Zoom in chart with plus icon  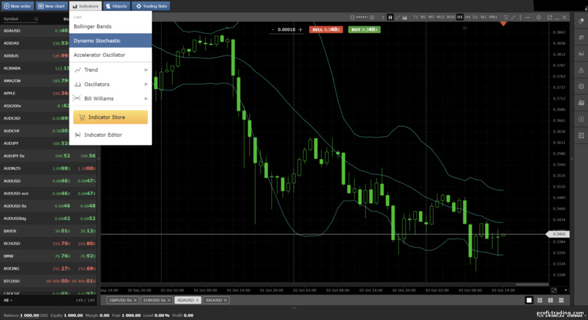click(x=372, y=17)
